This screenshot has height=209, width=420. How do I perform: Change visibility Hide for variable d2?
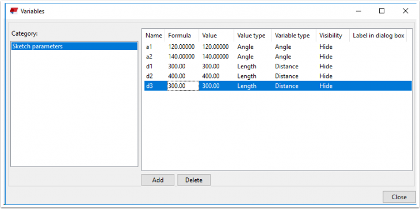tap(326, 76)
